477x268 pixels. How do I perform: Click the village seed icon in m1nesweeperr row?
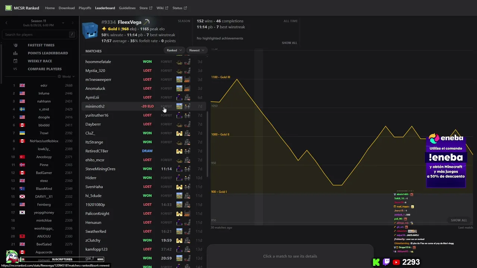point(179,80)
